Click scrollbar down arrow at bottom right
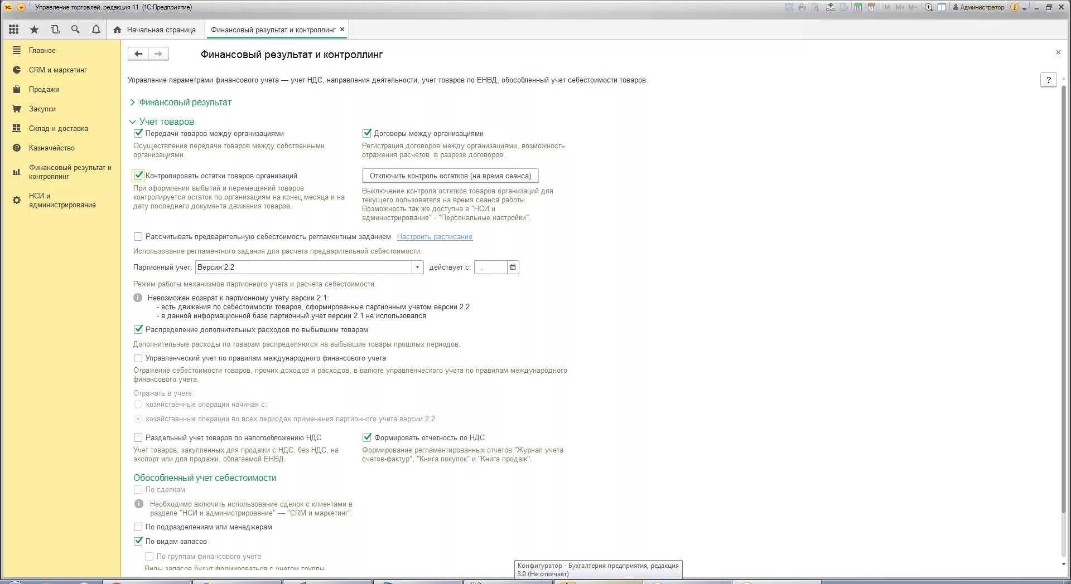 (x=1063, y=564)
